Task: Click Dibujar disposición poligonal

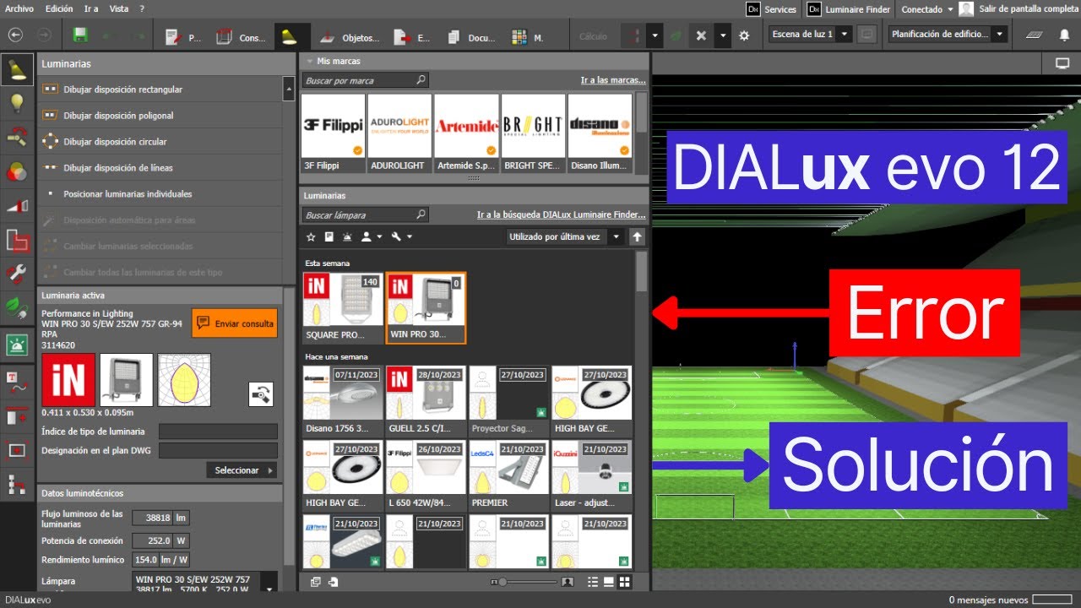Action: [160, 116]
